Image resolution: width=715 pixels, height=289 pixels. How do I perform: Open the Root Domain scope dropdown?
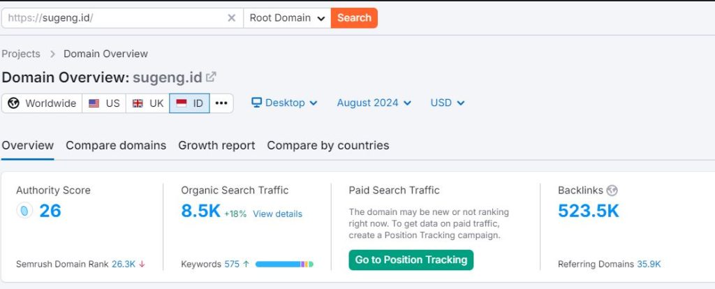287,17
